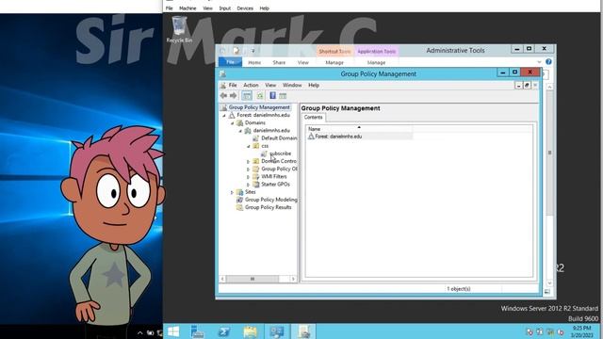Open the Devices menu in VirtualBox

tap(245, 8)
